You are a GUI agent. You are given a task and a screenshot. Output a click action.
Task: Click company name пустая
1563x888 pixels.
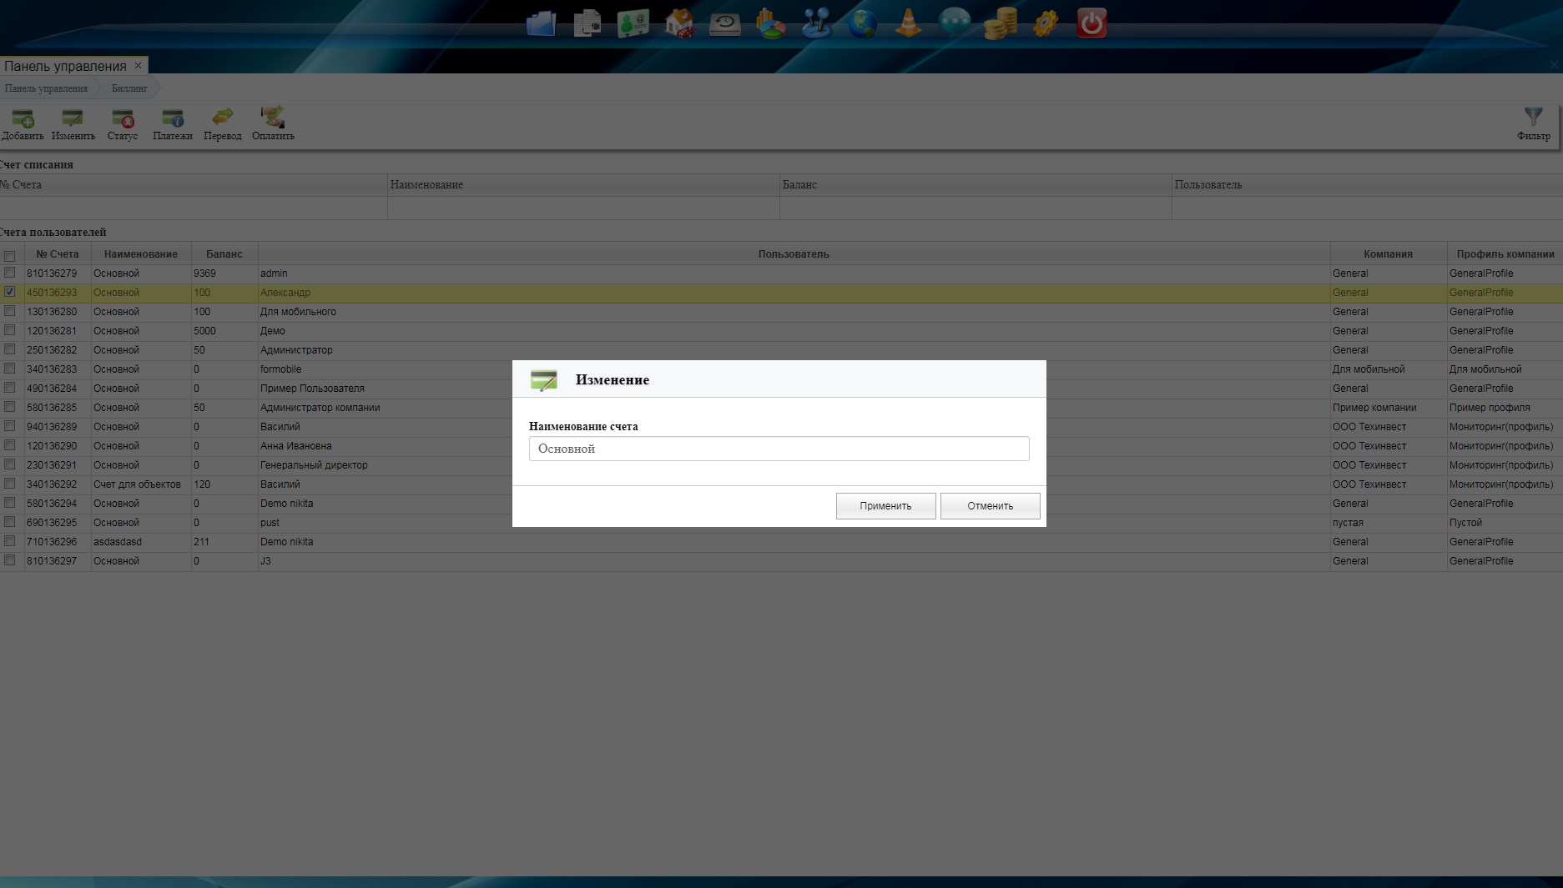pyautogui.click(x=1348, y=523)
